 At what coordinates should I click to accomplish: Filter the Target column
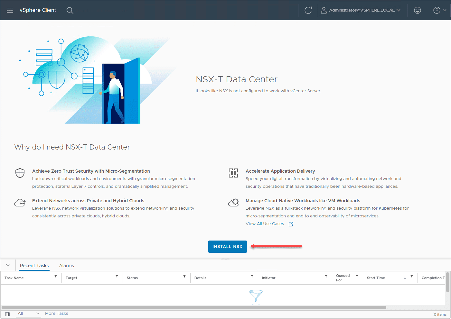(x=117, y=276)
